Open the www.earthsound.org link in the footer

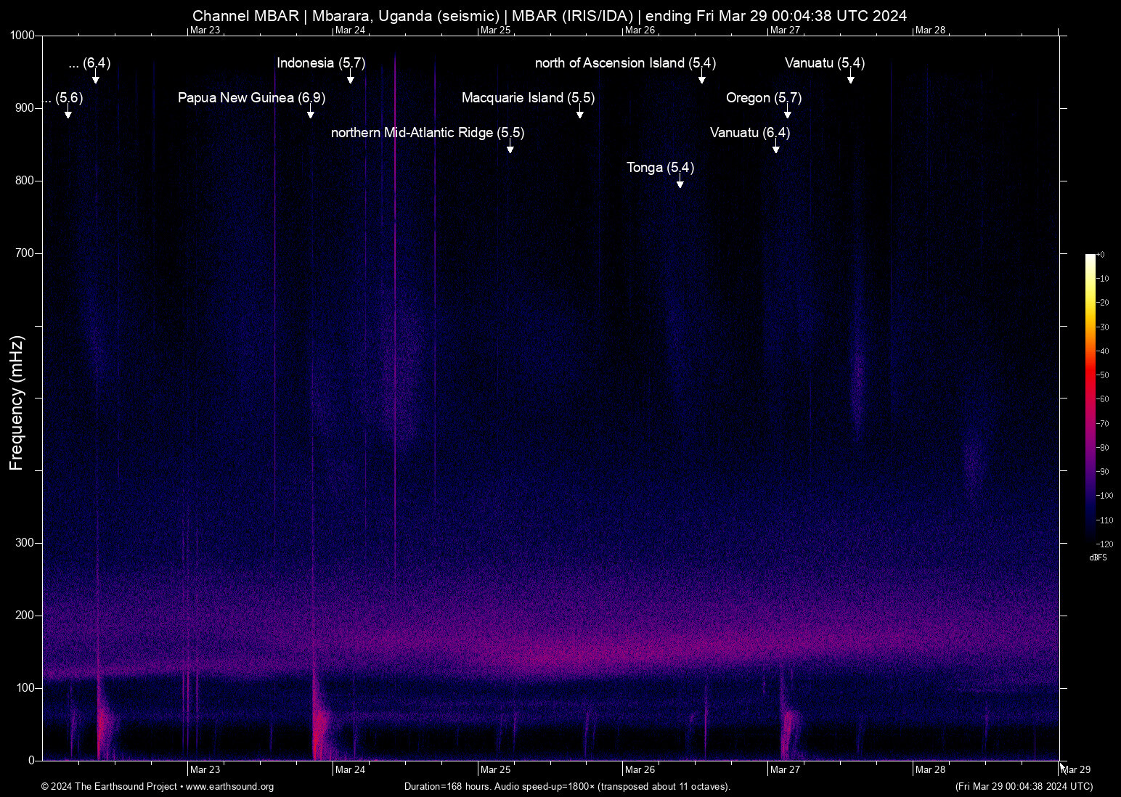[x=229, y=787]
